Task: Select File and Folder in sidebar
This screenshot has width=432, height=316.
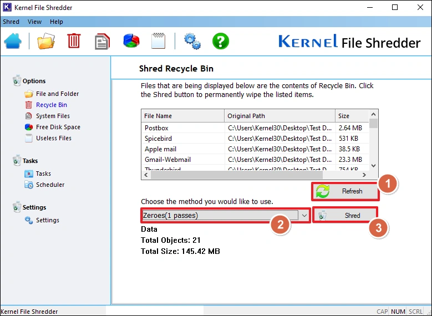Action: [x=57, y=94]
